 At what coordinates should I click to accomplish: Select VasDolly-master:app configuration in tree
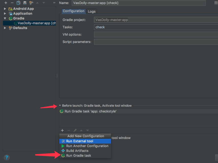[34, 23]
